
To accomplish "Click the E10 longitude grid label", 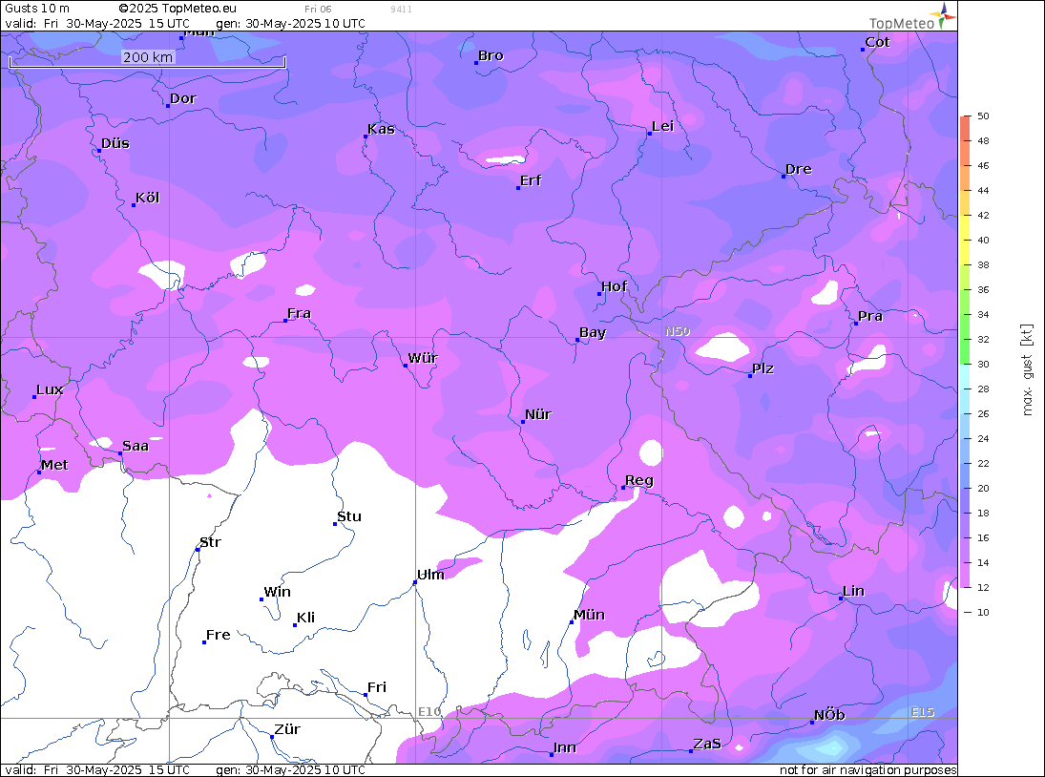I will pos(429,712).
